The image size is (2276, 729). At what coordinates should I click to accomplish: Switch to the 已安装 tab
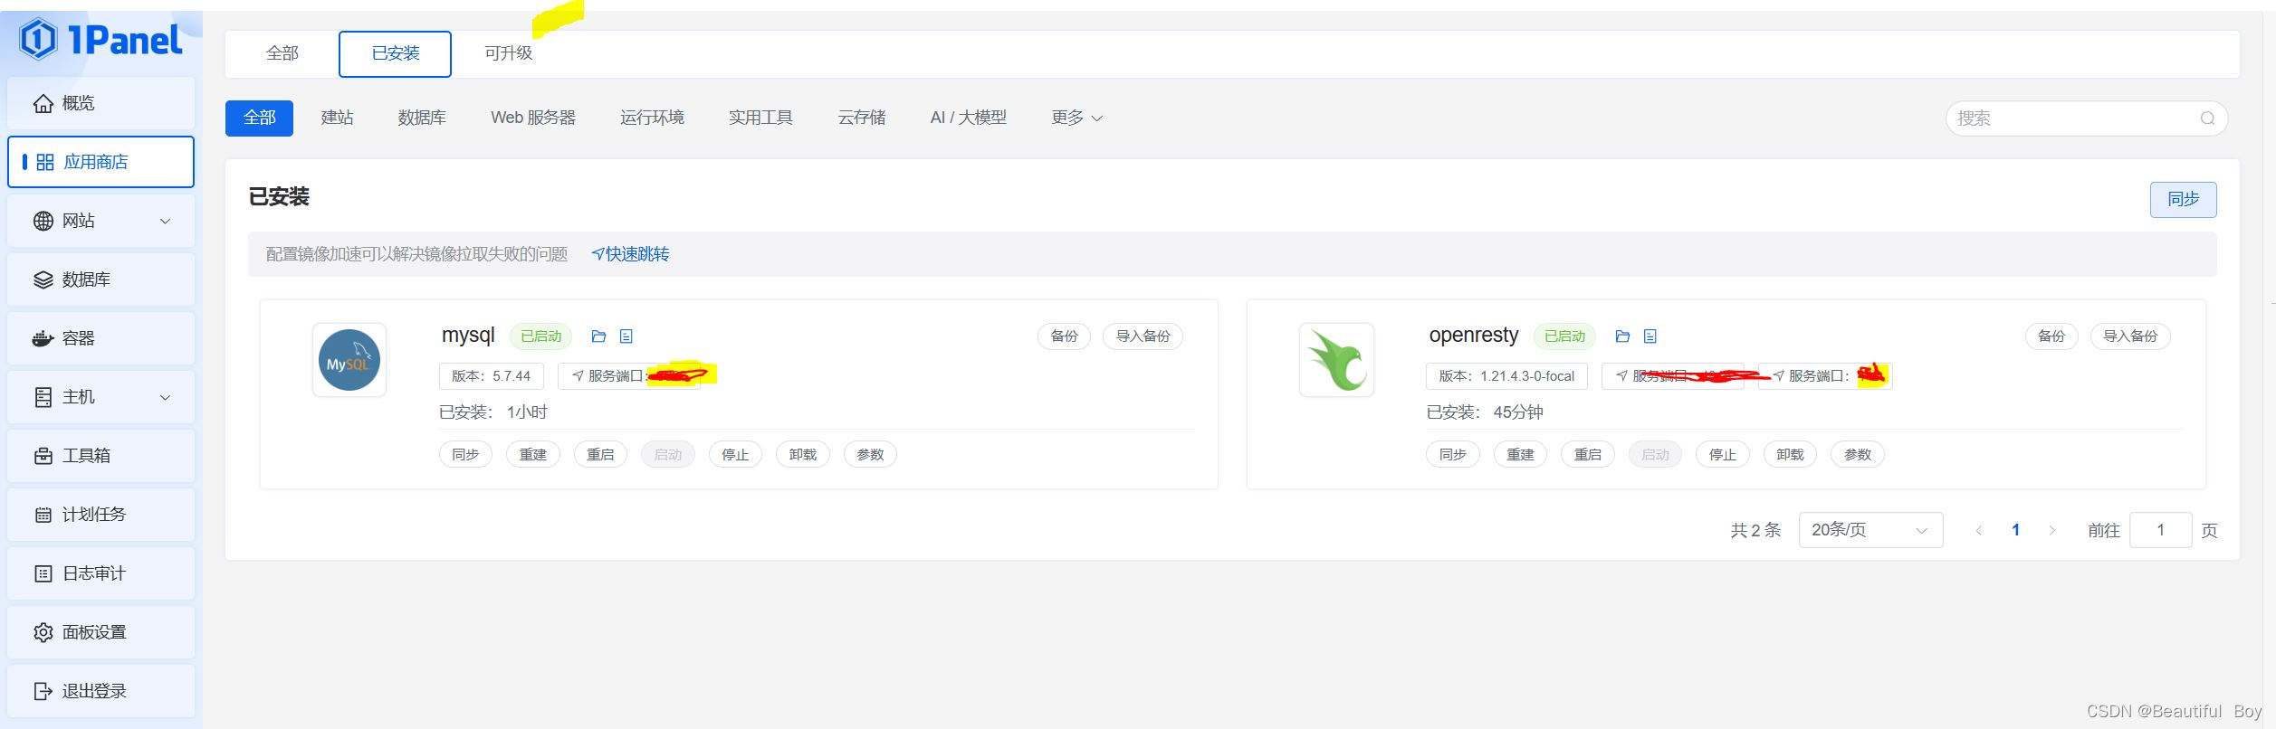tap(395, 53)
